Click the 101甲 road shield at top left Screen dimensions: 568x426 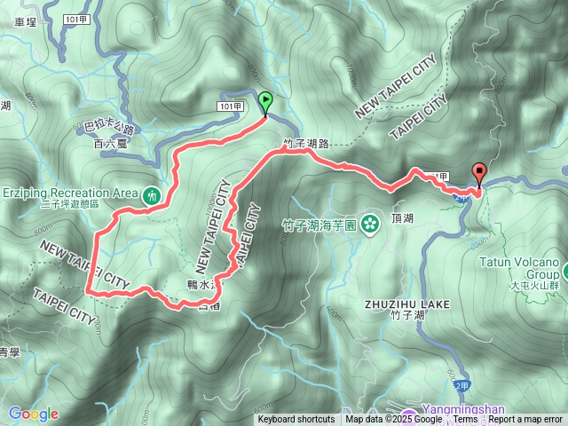point(76,20)
